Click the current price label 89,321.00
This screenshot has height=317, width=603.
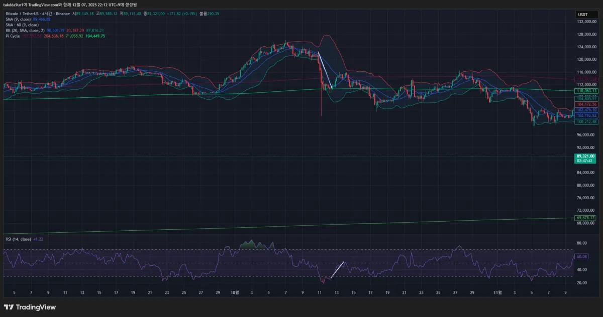(585, 156)
